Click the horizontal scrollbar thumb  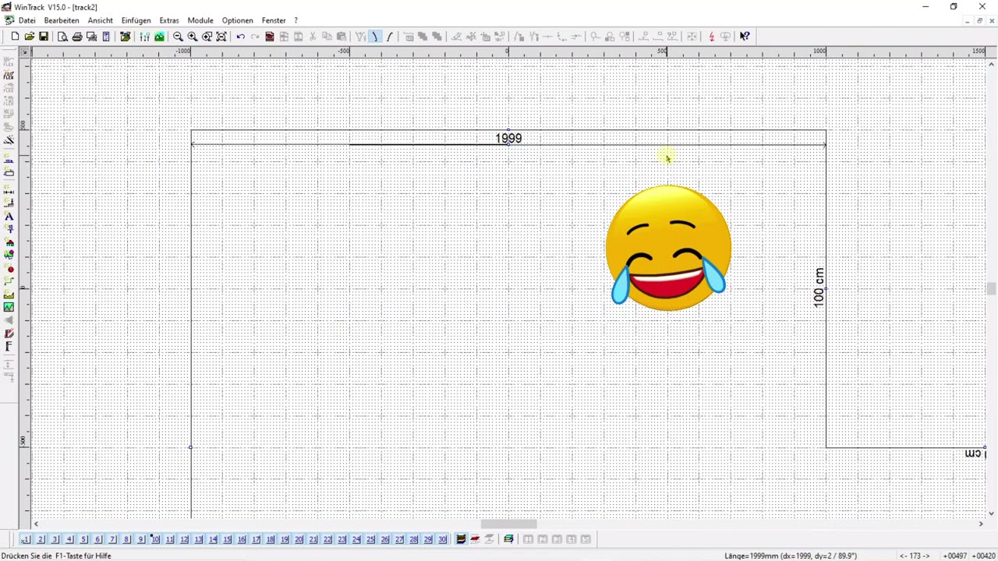508,524
